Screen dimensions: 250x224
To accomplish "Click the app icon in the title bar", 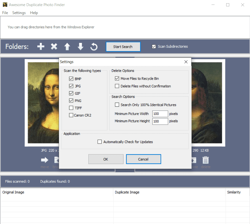I will [x=5, y=5].
